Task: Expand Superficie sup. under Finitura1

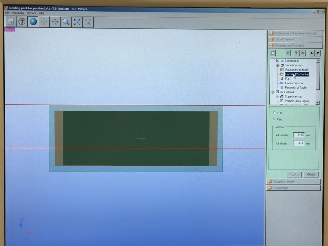Action: [277, 97]
